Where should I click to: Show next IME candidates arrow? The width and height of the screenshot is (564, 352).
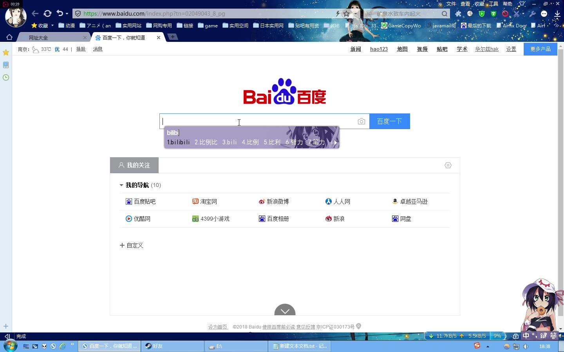click(x=335, y=142)
